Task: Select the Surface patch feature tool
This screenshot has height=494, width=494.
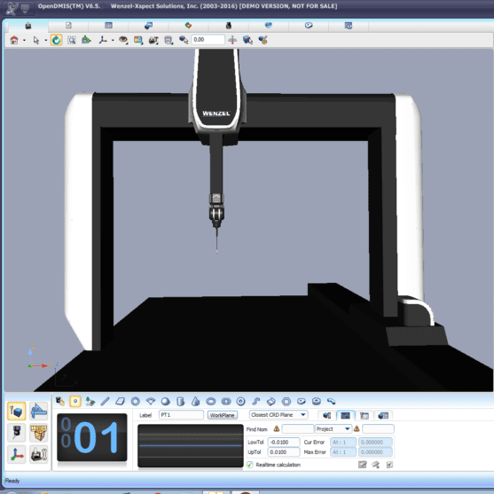Action: coord(271,402)
